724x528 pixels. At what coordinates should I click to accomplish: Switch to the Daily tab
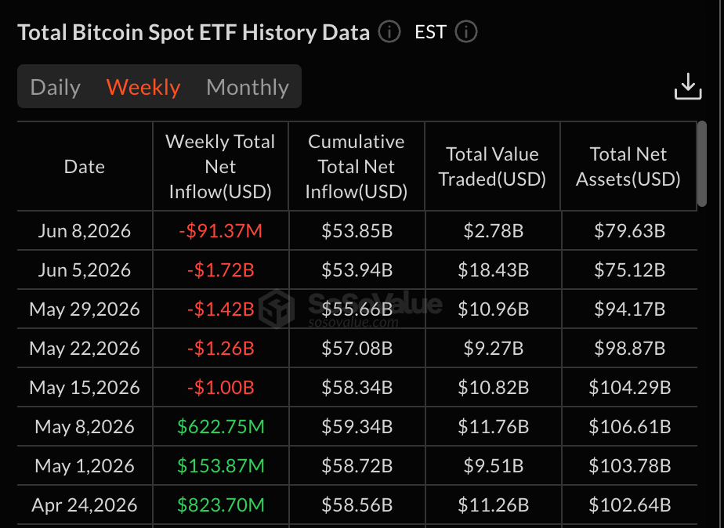click(56, 87)
